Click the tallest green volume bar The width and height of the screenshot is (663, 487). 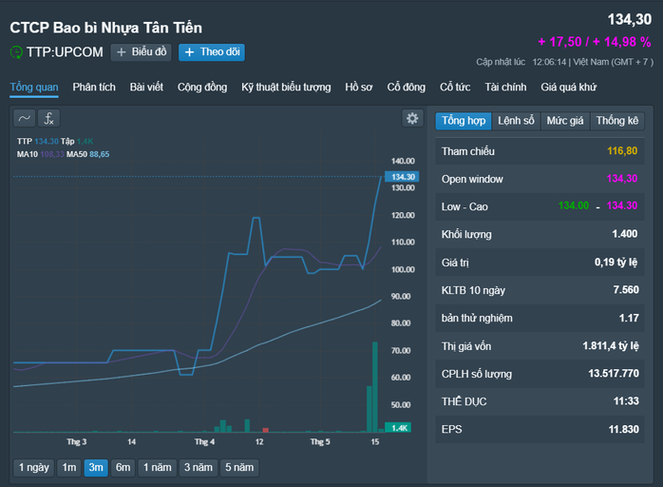coord(375,386)
